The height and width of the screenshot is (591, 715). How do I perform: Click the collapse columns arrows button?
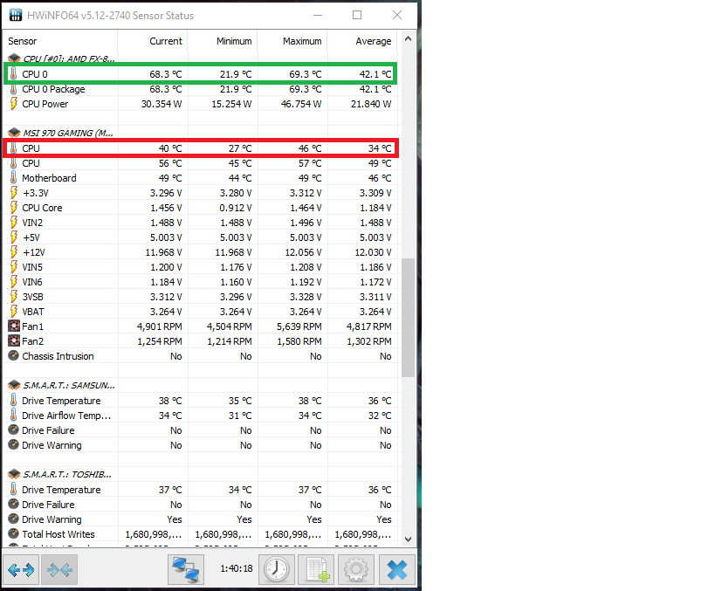tap(59, 569)
